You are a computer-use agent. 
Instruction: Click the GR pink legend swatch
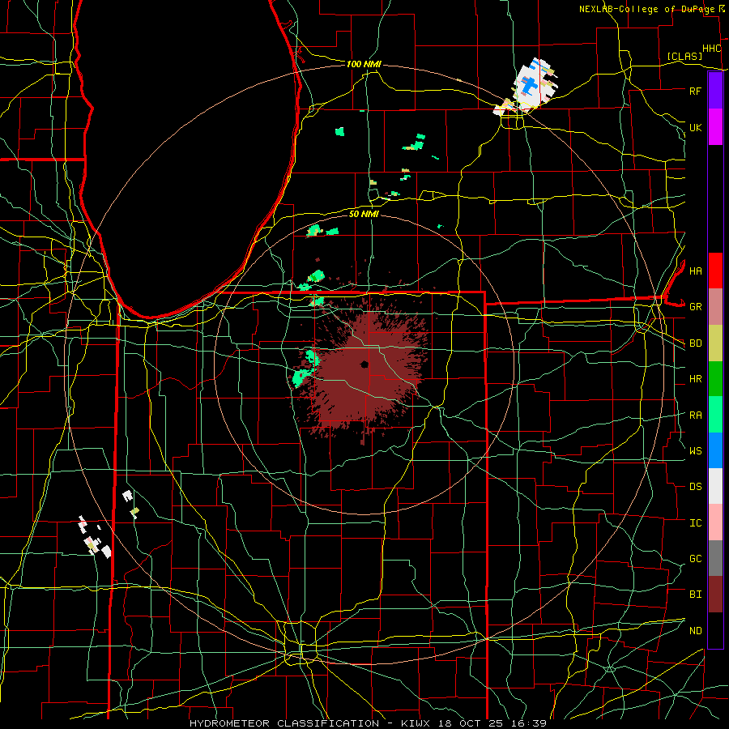click(715, 307)
